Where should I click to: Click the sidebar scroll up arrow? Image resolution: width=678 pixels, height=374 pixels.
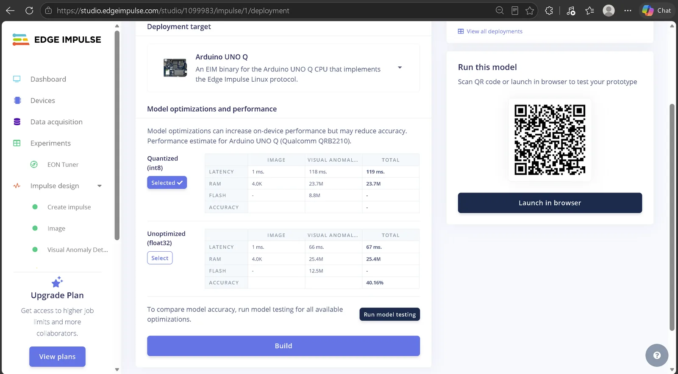(x=117, y=26)
